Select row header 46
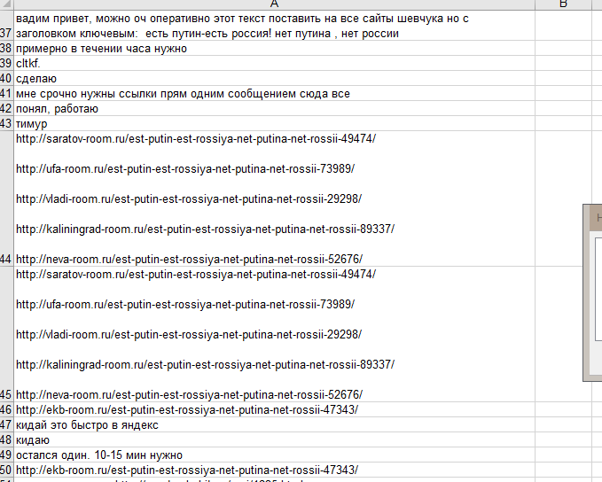This screenshot has width=602, height=482. [6, 410]
